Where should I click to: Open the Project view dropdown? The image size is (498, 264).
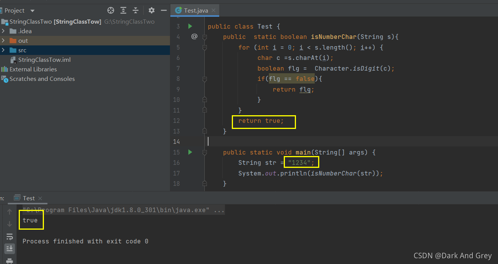pyautogui.click(x=32, y=11)
